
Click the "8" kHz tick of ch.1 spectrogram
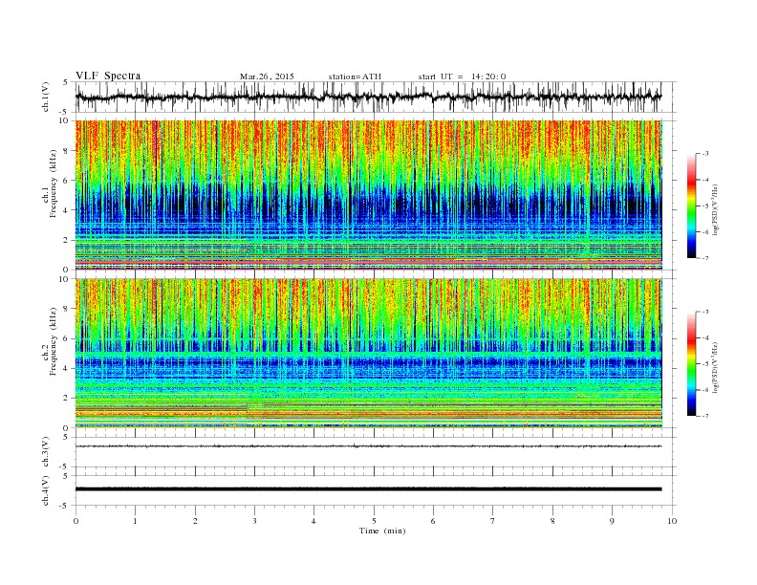click(66, 151)
